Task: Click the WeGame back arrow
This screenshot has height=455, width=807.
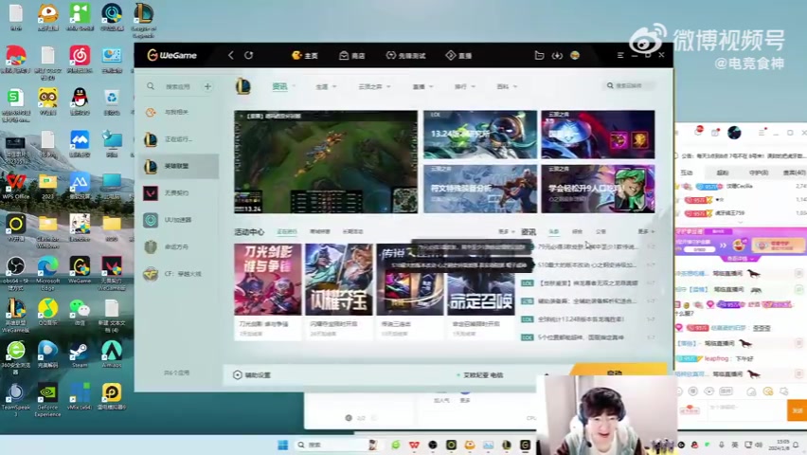Action: (x=230, y=55)
